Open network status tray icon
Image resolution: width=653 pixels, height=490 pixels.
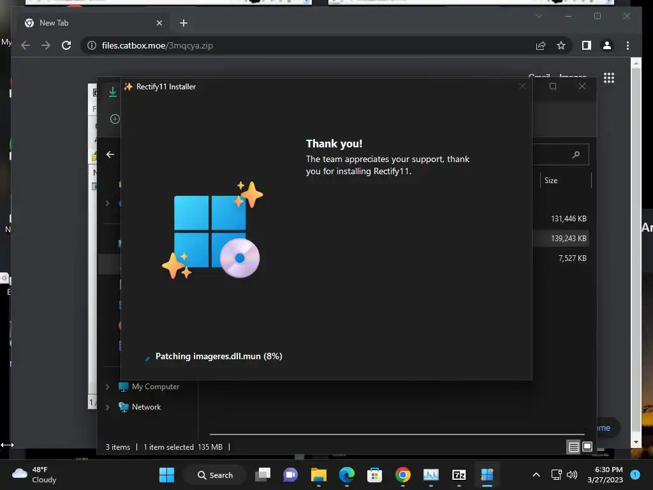pos(556,475)
